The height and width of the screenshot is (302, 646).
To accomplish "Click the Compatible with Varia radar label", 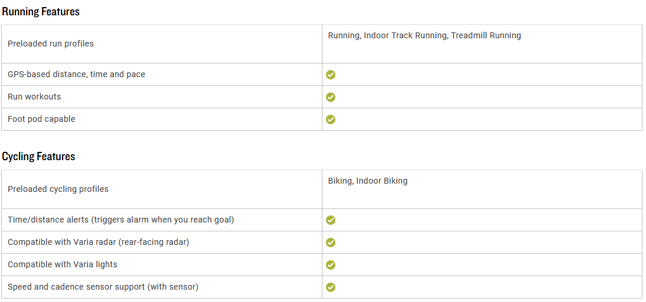I will (98, 242).
